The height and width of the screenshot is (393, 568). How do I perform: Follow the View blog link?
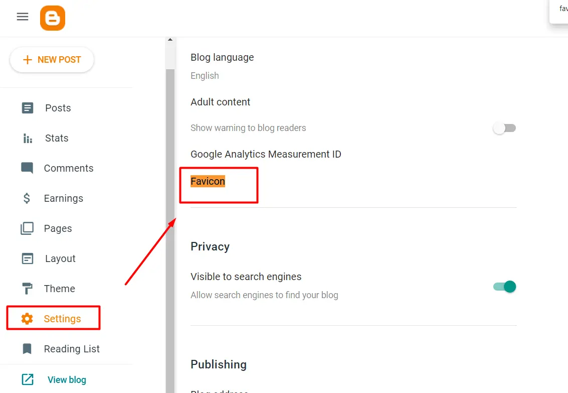67,379
